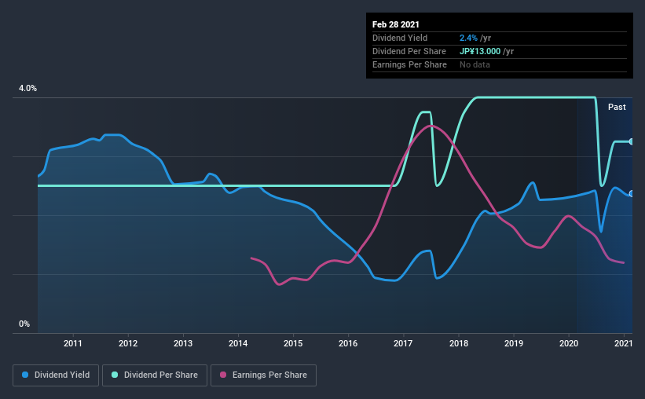Toggle the Earnings Per Share legend button
Image resolution: width=645 pixels, height=399 pixels.
coord(263,375)
